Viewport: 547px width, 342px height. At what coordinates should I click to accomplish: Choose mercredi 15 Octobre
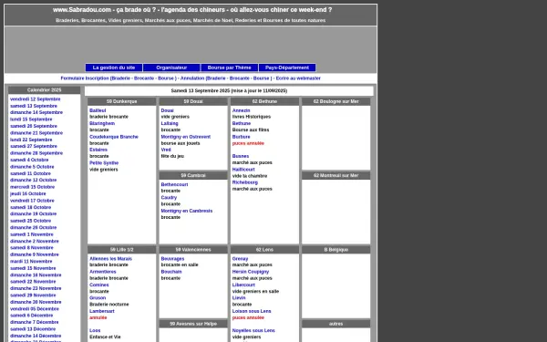coord(33,187)
